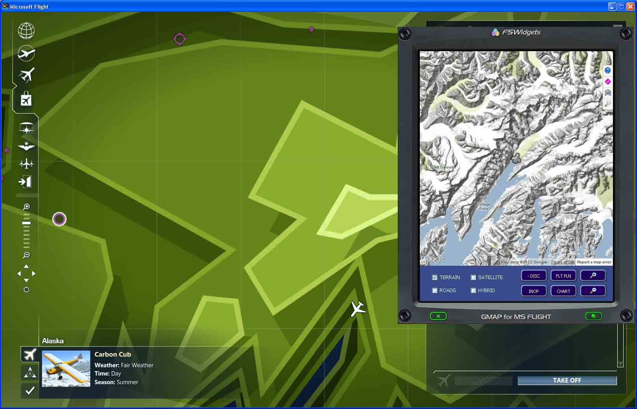Click the CHART button
Image resolution: width=637 pixels, height=409 pixels.
[x=563, y=291]
